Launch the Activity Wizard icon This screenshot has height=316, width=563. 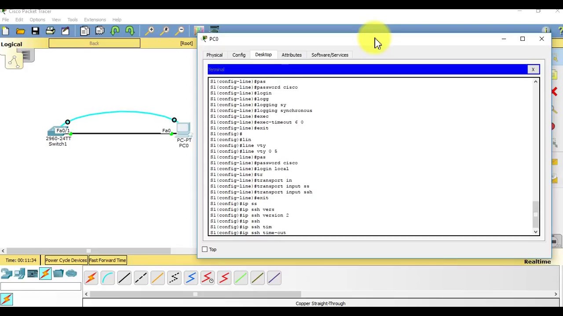tap(65, 31)
